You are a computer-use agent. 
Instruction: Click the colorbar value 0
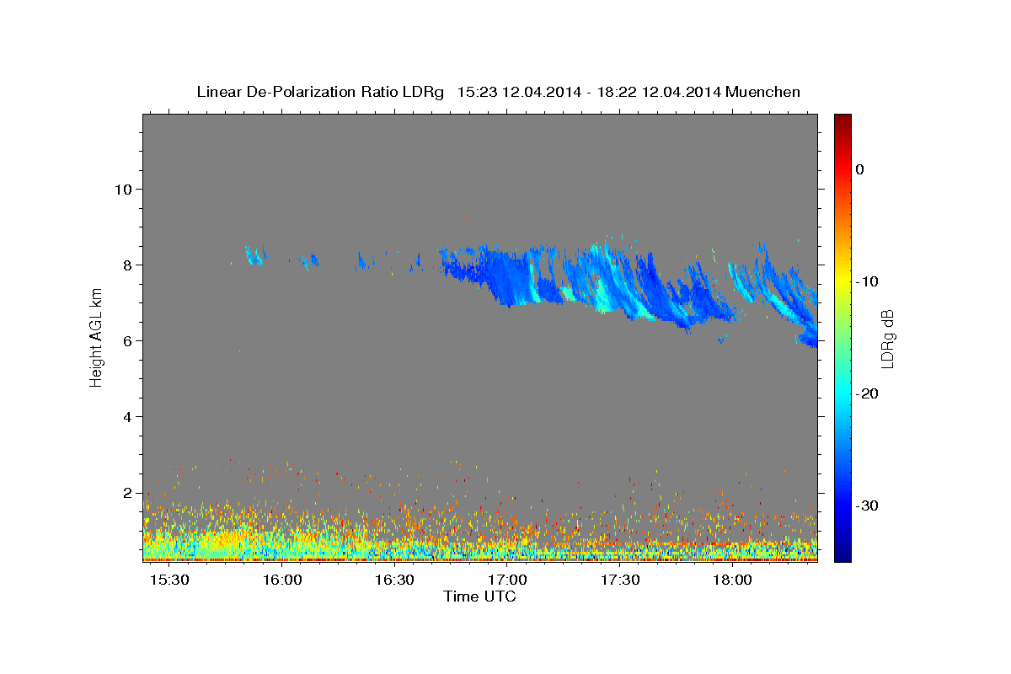pyautogui.click(x=859, y=169)
